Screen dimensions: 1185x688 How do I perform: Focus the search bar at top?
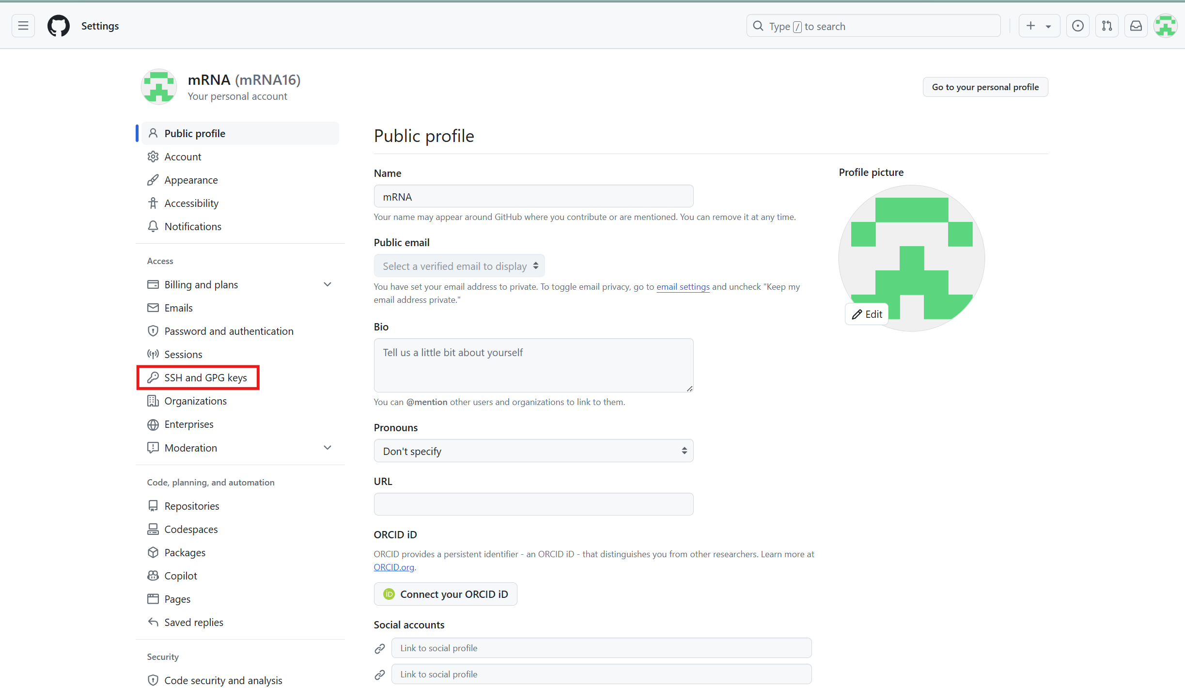[873, 26]
